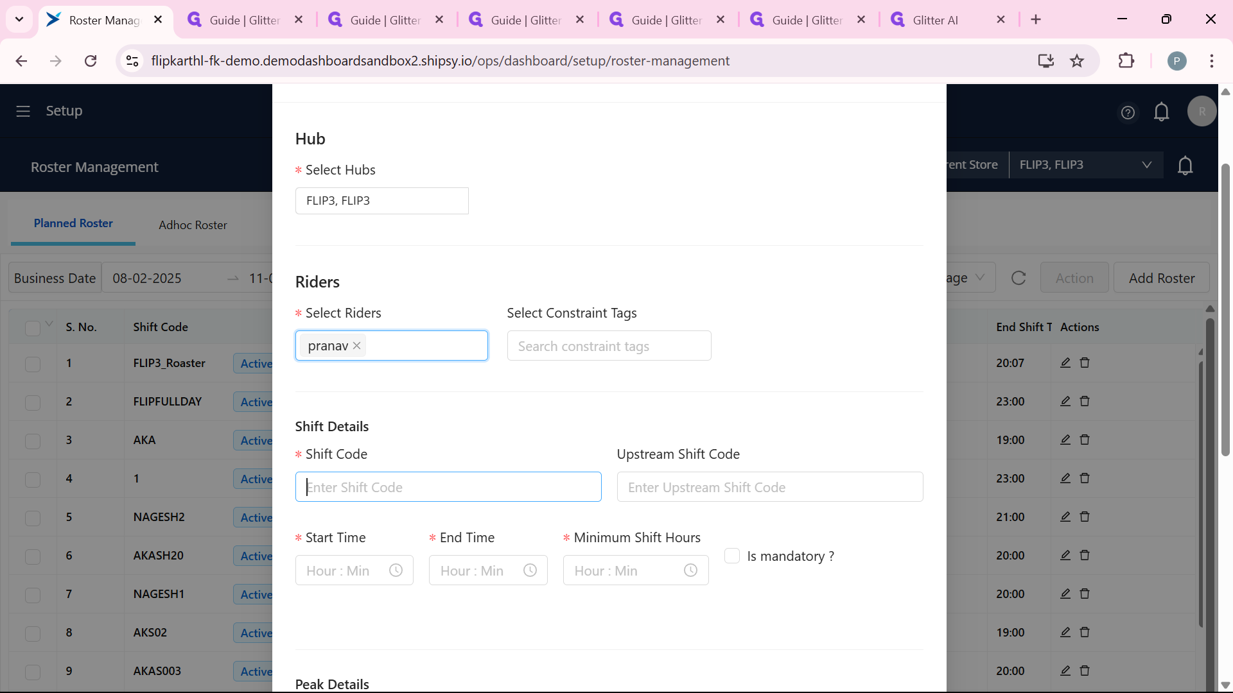Focus the Enter Shift Code input
1233x693 pixels.
point(448,487)
